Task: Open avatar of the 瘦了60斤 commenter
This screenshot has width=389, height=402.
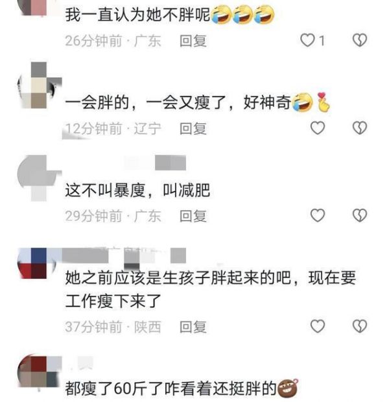Action: coord(39,372)
